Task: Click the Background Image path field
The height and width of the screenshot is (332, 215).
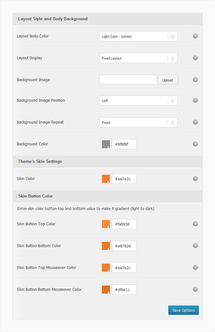Action: tap(128, 80)
